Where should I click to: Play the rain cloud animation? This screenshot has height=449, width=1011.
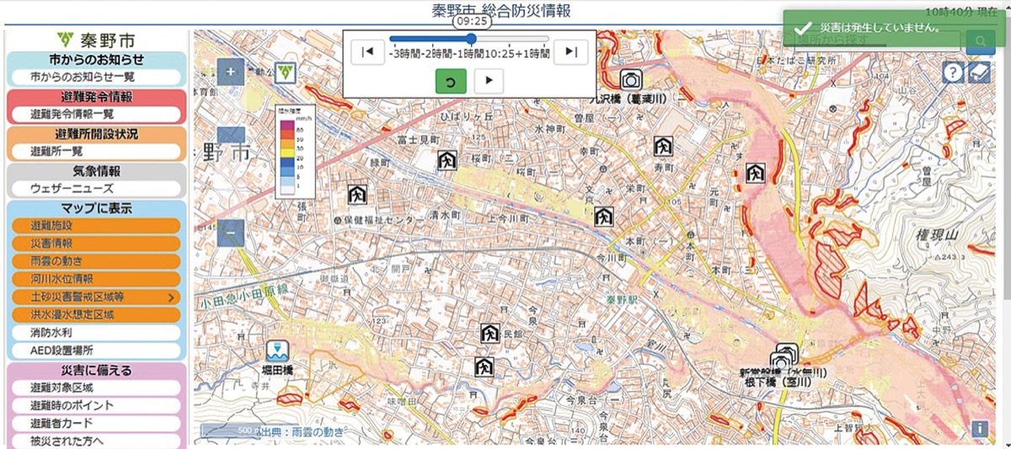tap(489, 81)
